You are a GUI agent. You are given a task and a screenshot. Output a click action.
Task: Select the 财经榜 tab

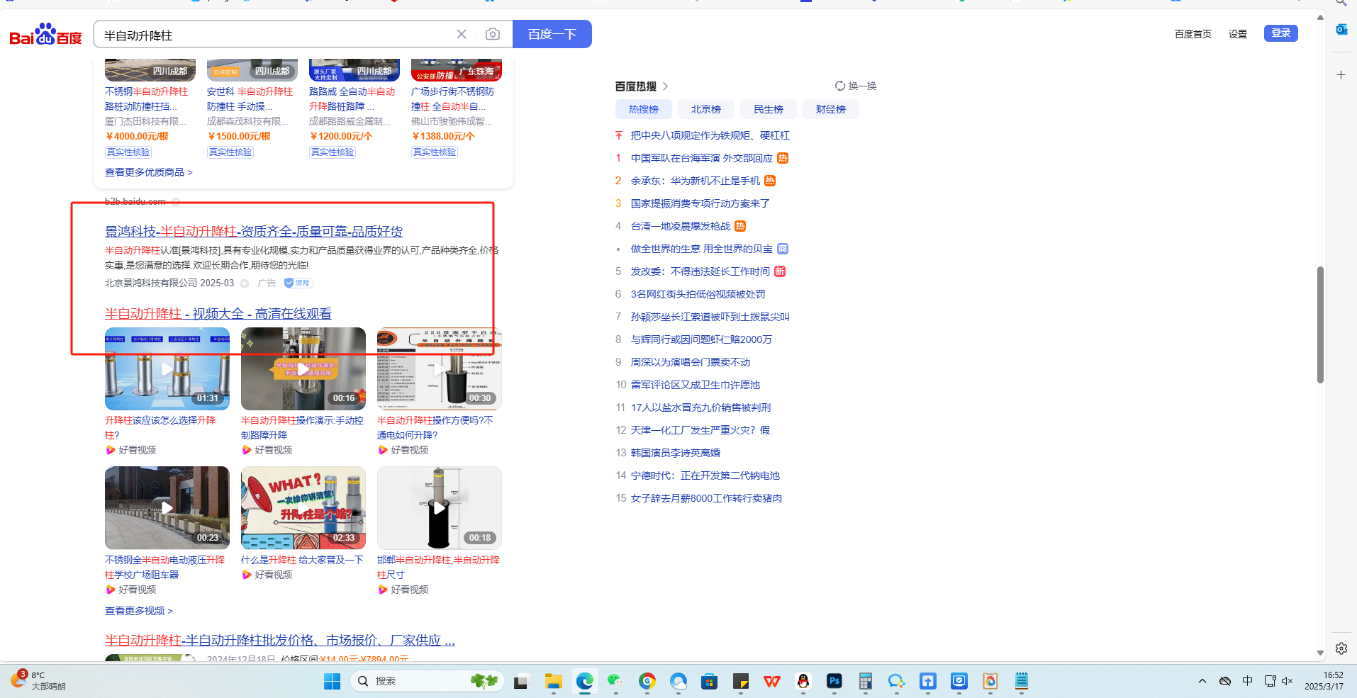[830, 109]
